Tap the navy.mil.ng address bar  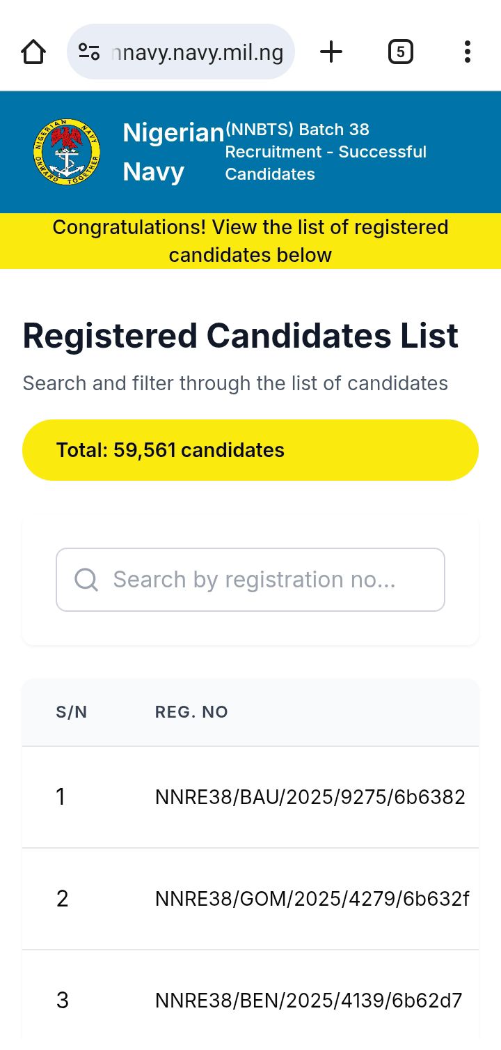198,52
